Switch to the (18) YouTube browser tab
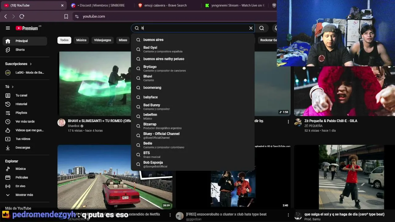This screenshot has height=222, width=395. coord(33,5)
